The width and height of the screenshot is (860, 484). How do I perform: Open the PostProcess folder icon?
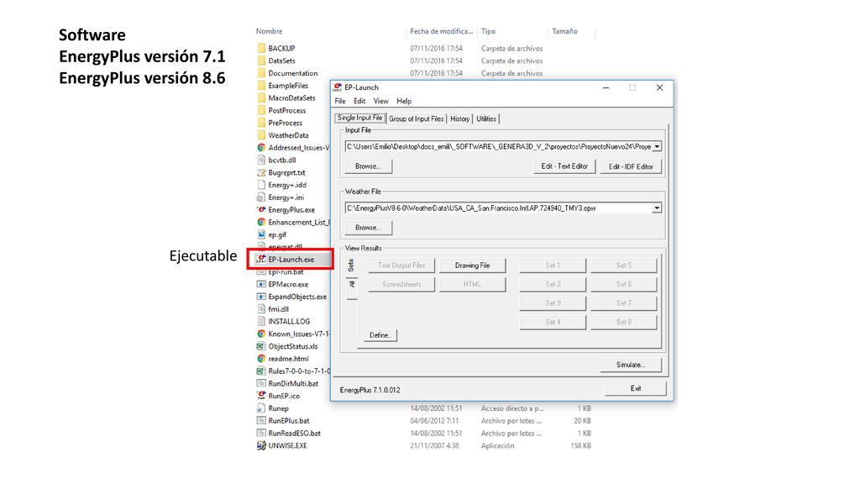262,110
